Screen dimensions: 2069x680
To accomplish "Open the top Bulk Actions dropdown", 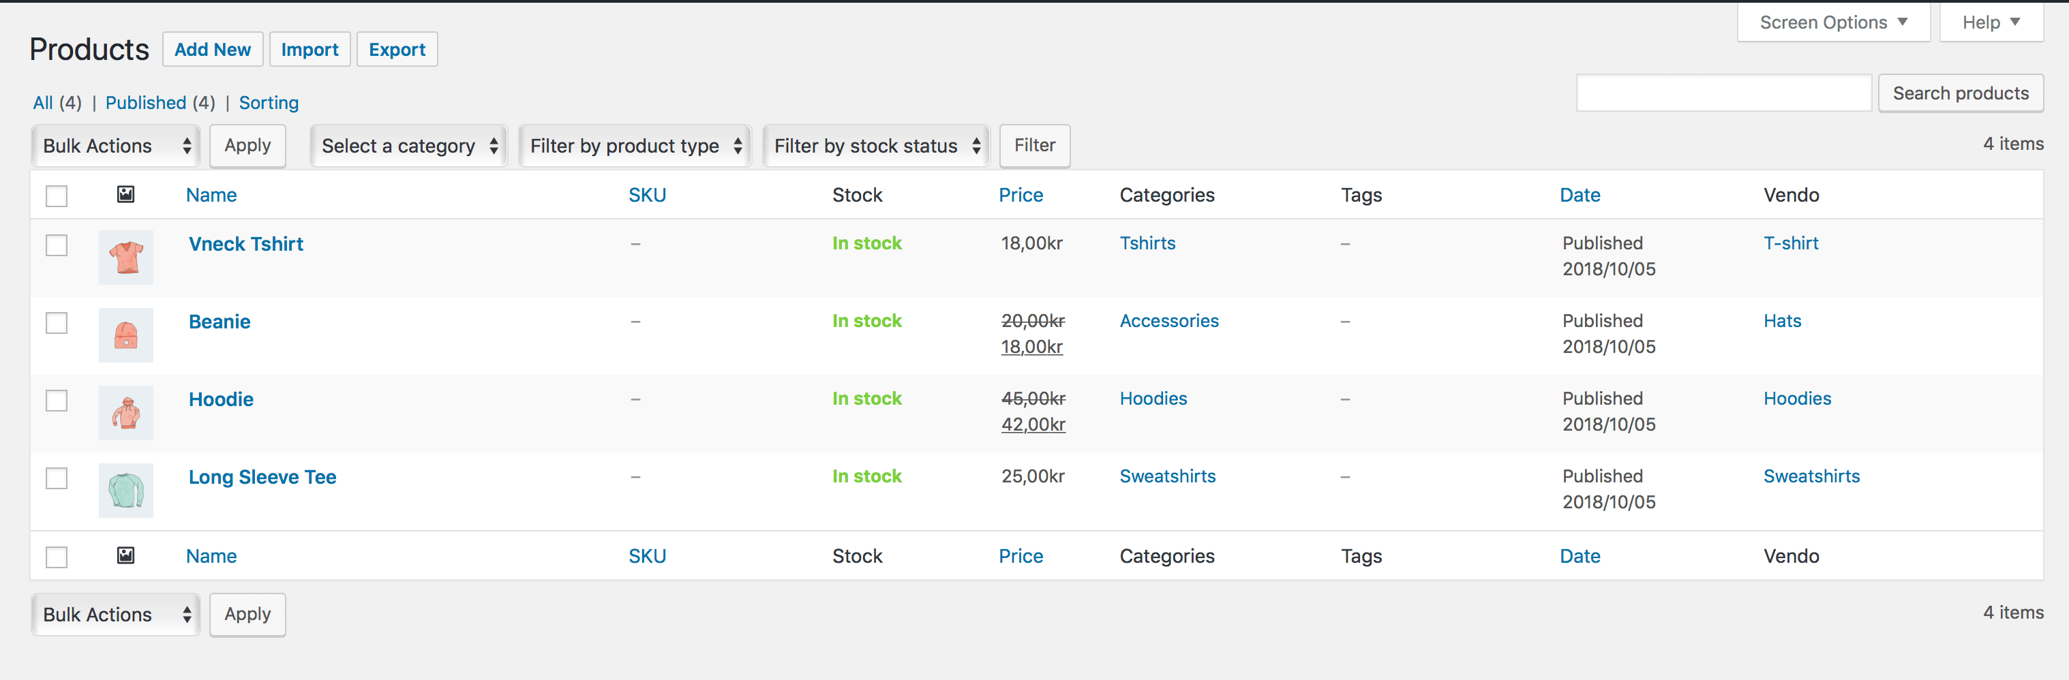I will tap(116, 146).
